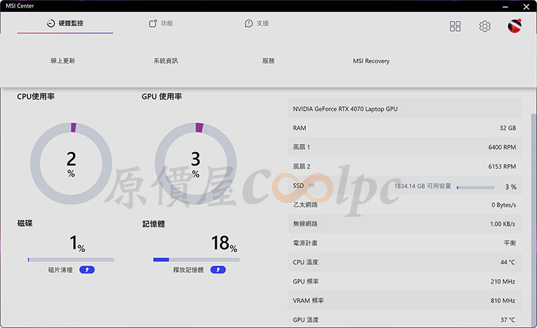Click the 1834.14 GB 可用容量 text
This screenshot has width=537, height=328.
[423, 186]
